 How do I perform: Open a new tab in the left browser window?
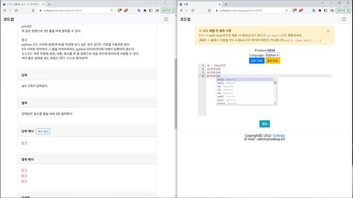coord(49,4)
